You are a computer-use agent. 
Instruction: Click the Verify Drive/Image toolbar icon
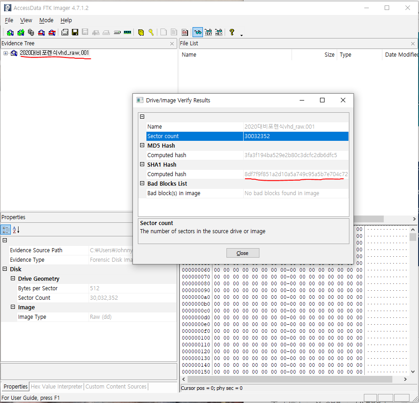click(117, 33)
